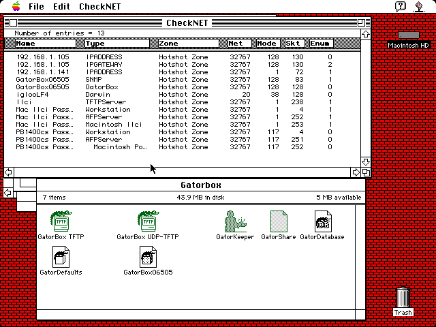The width and height of the screenshot is (436, 327).
Task: Select the Macintosh HD disk icon
Action: 408,35
